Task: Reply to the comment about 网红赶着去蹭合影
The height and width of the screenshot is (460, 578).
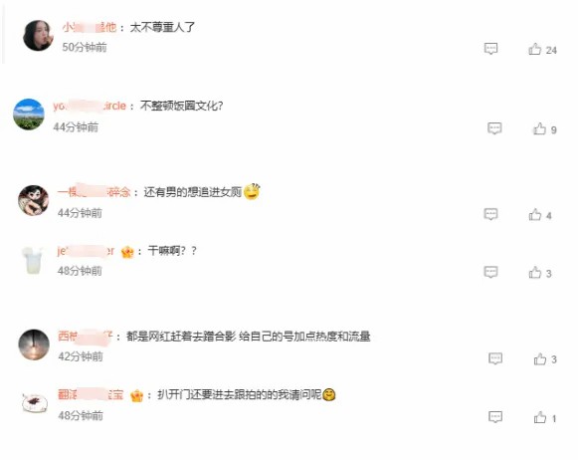Action: [495, 358]
